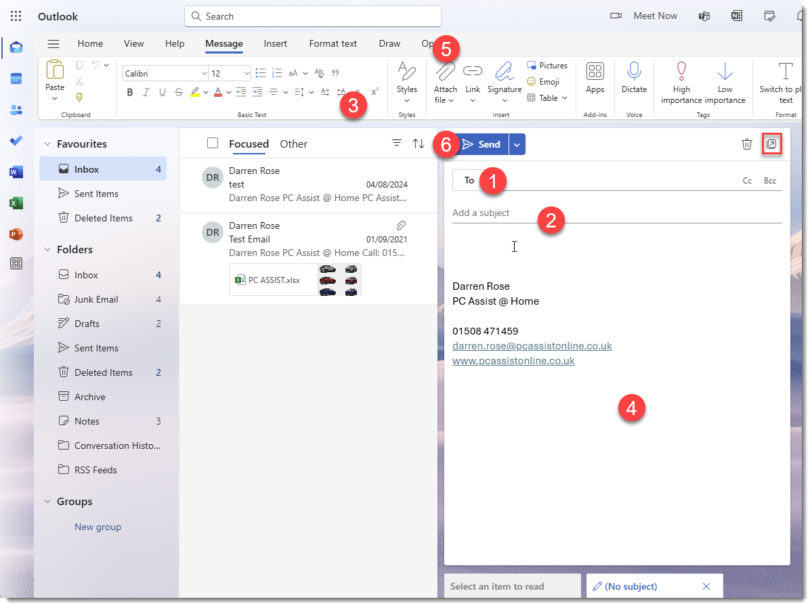Open the Send options dropdown arrow
This screenshot has height=608, width=812.
[517, 144]
